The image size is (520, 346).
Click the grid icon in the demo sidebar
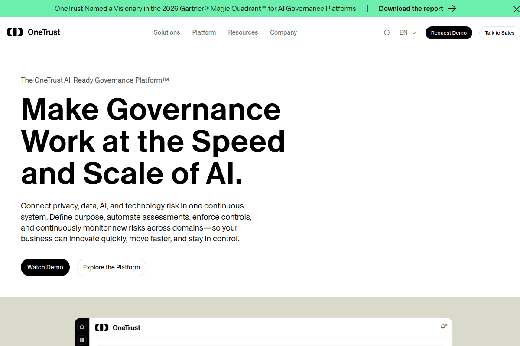(82, 340)
